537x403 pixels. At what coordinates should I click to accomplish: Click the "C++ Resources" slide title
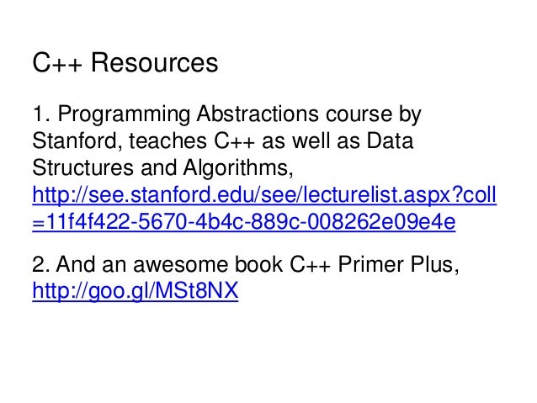pos(125,62)
